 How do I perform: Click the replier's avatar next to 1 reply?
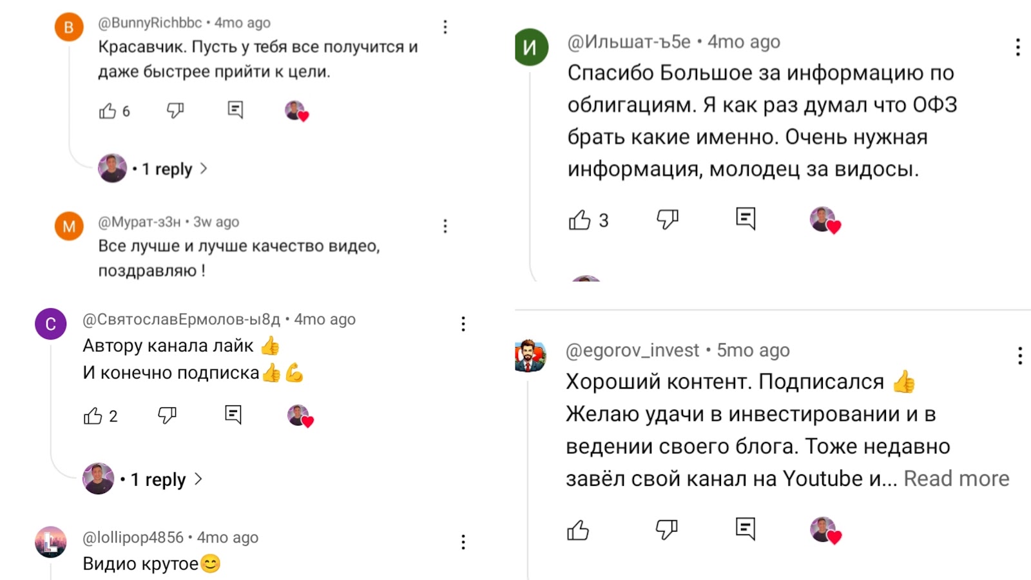pyautogui.click(x=112, y=168)
